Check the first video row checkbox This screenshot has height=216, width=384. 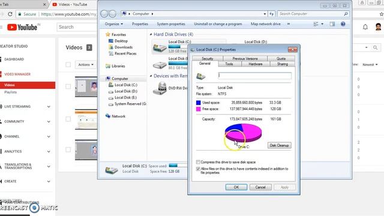coord(68,86)
